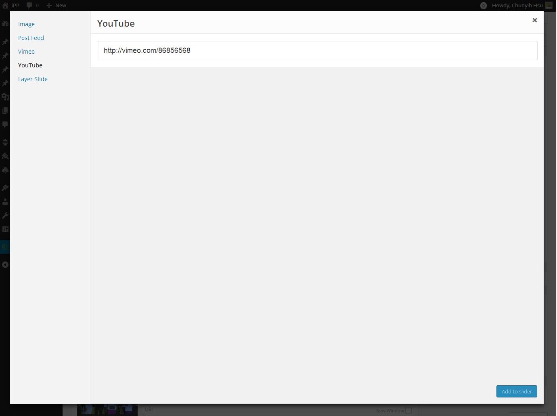Click the plus New icon in admin bar
This screenshot has width=557, height=416.
[x=49, y=6]
